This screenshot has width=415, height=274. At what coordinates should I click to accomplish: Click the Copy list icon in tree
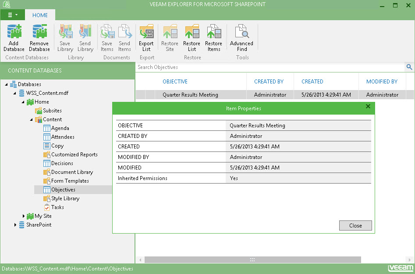click(46, 146)
